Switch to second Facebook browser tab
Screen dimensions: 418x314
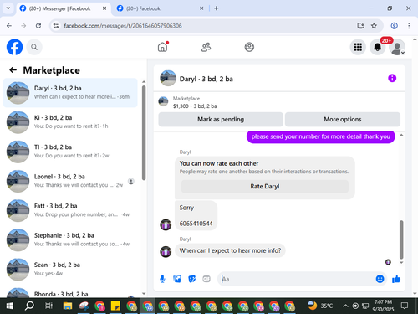point(143,8)
